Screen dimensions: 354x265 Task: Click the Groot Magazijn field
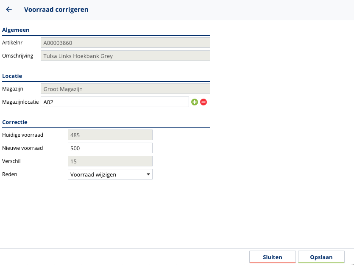tap(125, 89)
